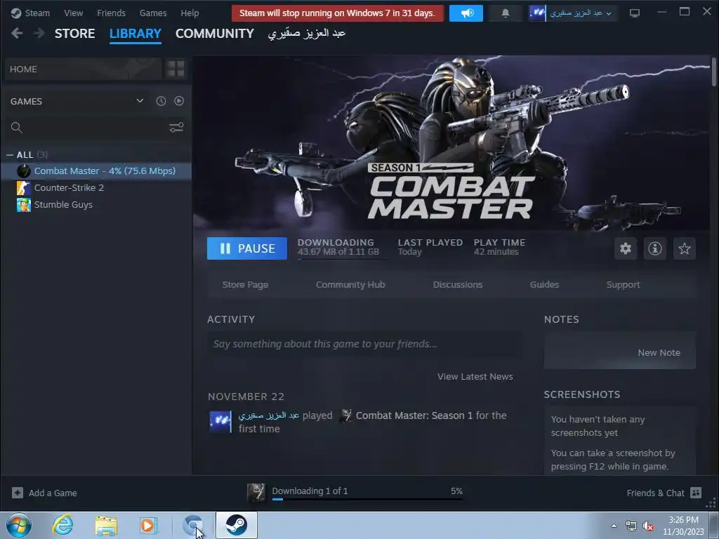The height and width of the screenshot is (539, 719).
Task: Open the Friends menu
Action: 111,13
